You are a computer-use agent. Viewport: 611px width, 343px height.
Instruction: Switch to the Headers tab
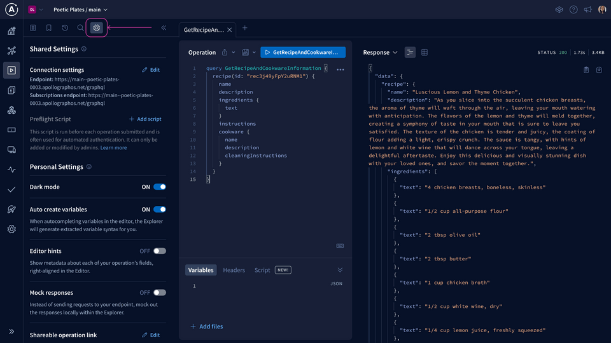234,270
